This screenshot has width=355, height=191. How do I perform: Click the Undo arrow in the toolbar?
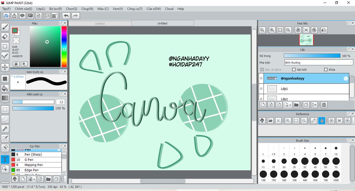(66, 16)
